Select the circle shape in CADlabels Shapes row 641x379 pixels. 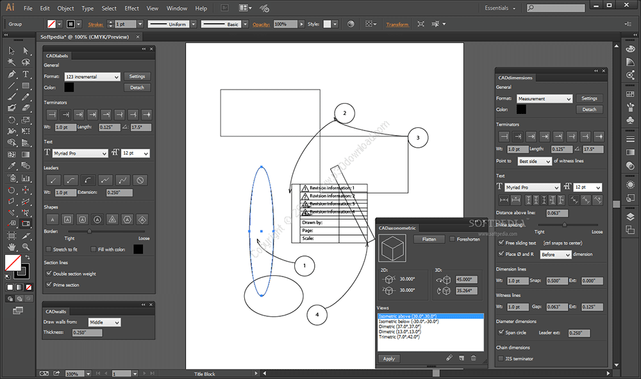pos(97,220)
